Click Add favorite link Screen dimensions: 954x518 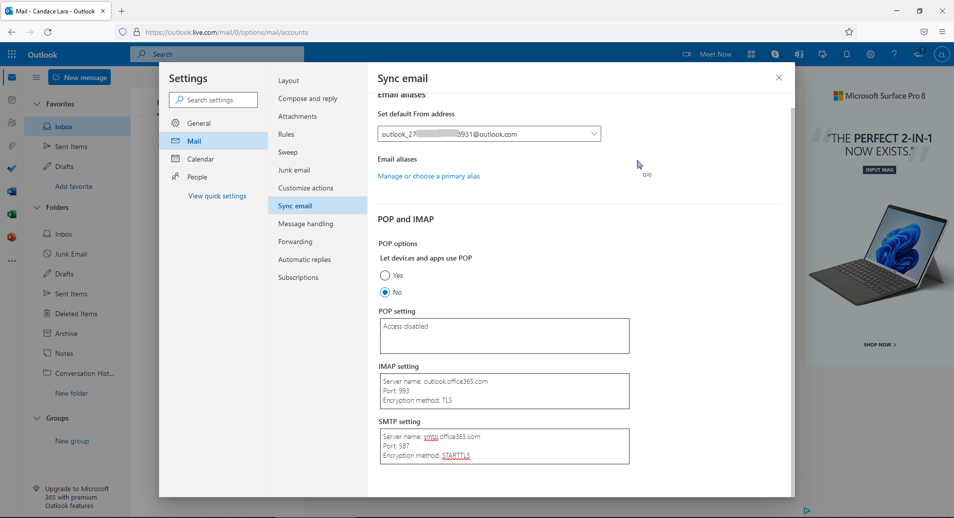click(74, 186)
